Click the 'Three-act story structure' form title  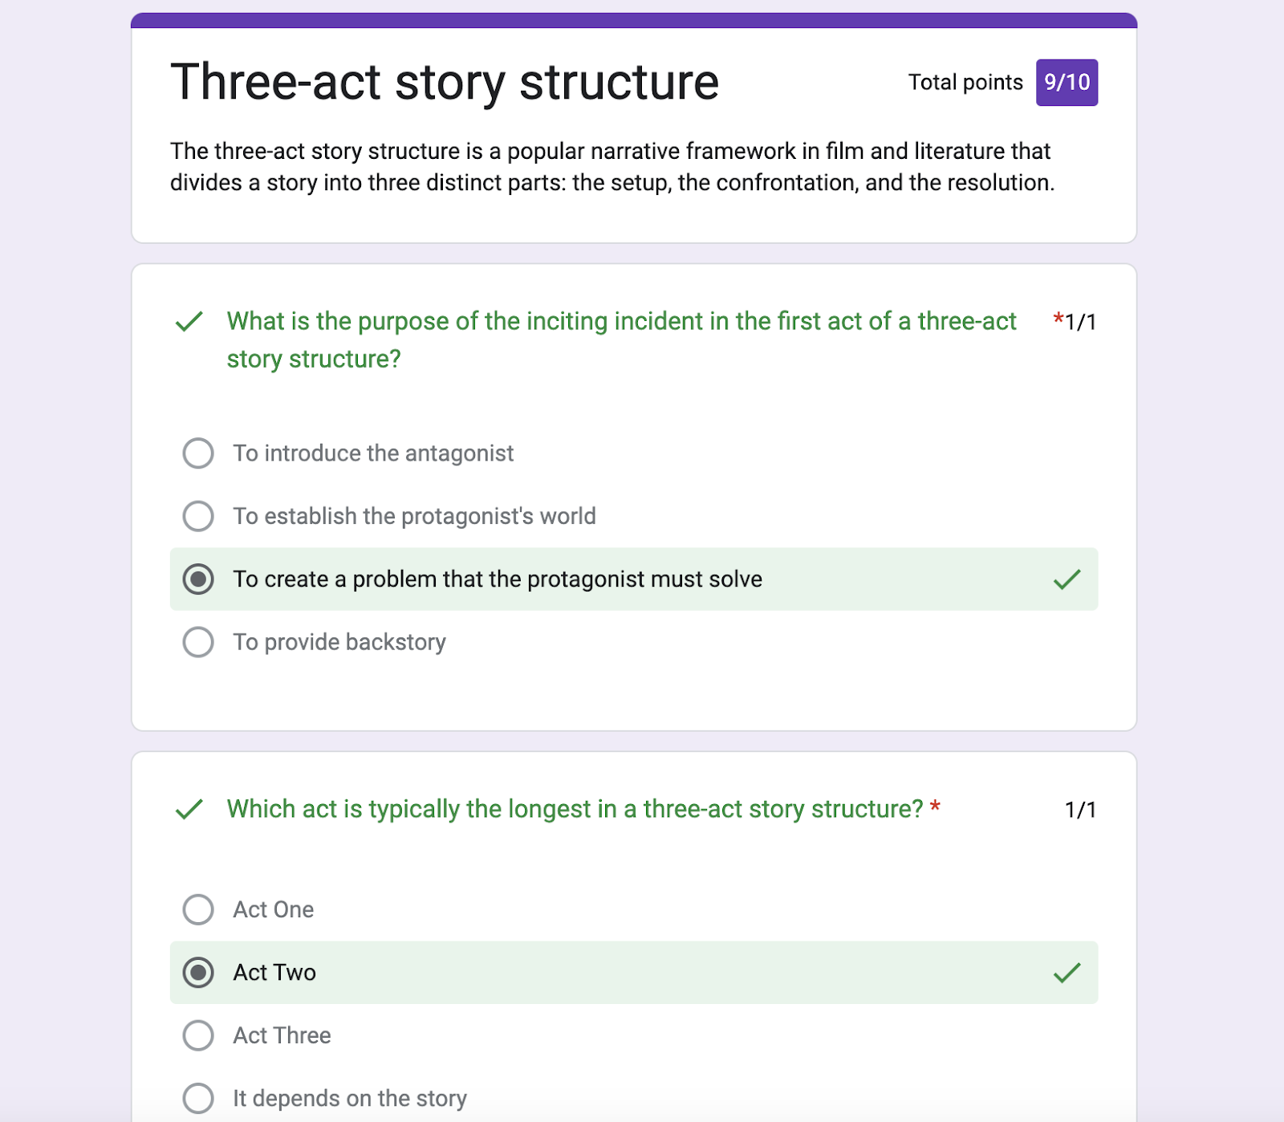[x=445, y=82]
